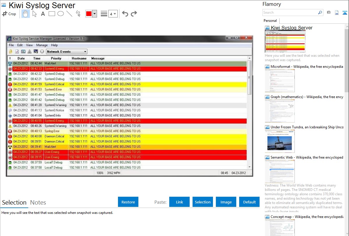Open the Personal tab in Flamory

click(270, 21)
